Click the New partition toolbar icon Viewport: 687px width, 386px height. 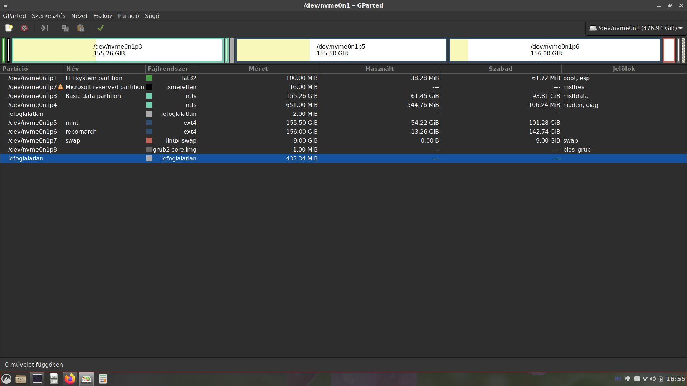point(9,28)
